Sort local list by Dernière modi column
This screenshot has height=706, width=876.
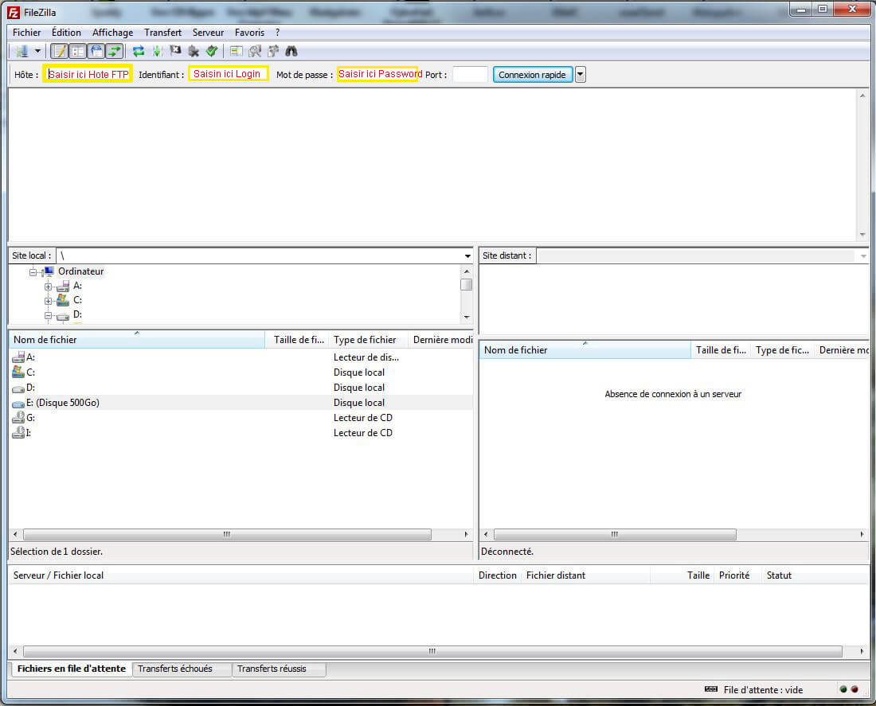[441, 340]
